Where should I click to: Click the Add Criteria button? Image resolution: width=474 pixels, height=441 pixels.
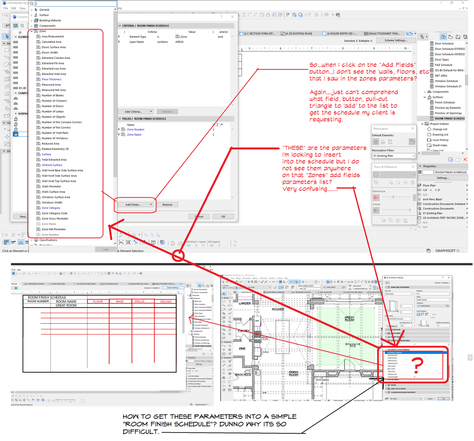133,112
